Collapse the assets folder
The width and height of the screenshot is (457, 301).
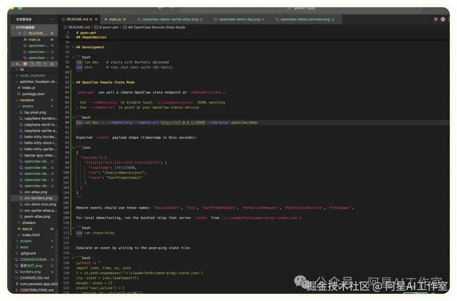click(x=19, y=106)
